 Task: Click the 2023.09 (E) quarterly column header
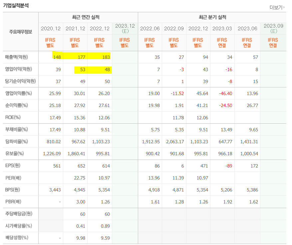coord(273,28)
